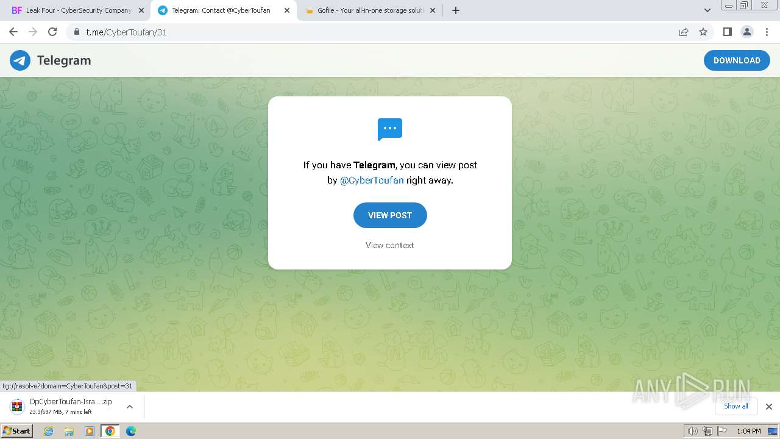Click the zip file icon in downloads bar
Viewport: 780px width, 439px height.
coord(18,406)
